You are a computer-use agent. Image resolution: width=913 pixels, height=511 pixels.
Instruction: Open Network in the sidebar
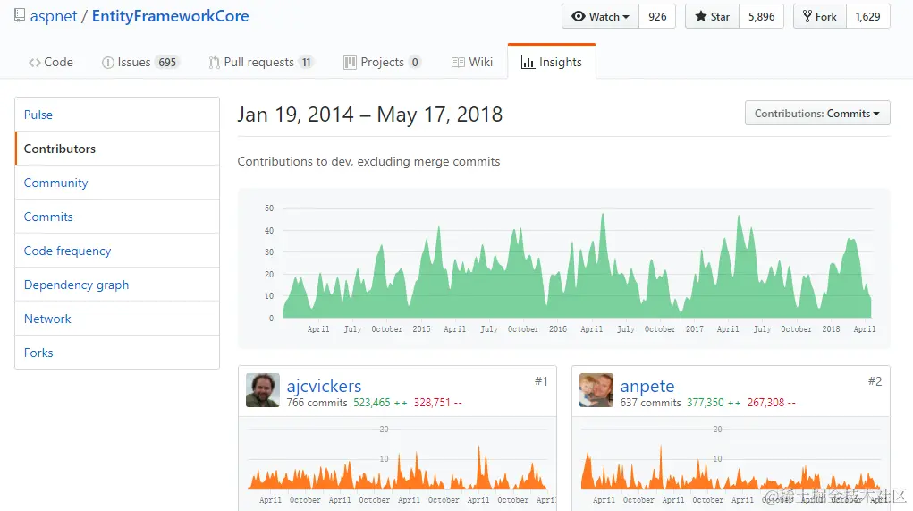coord(117,319)
